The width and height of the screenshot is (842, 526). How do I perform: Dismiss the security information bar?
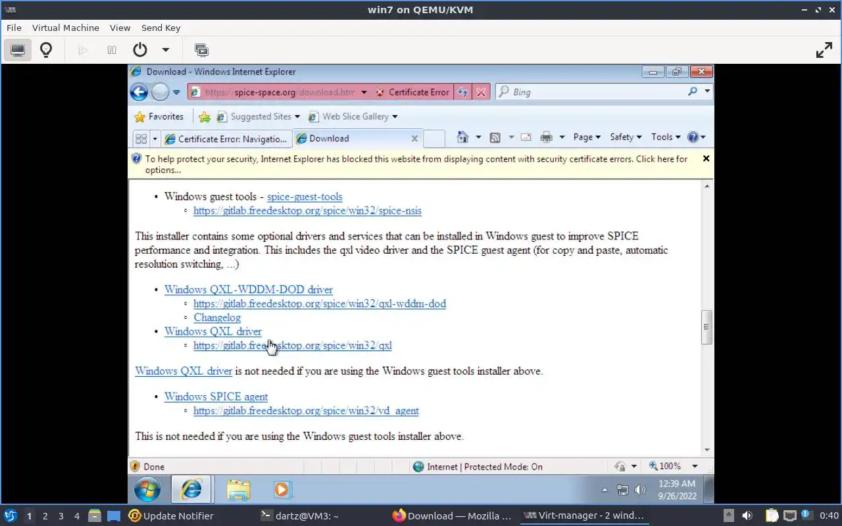(706, 158)
